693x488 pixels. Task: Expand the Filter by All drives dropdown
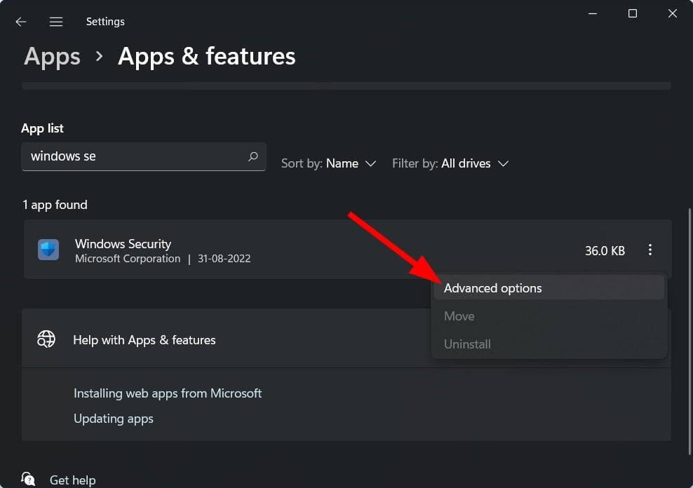(450, 163)
